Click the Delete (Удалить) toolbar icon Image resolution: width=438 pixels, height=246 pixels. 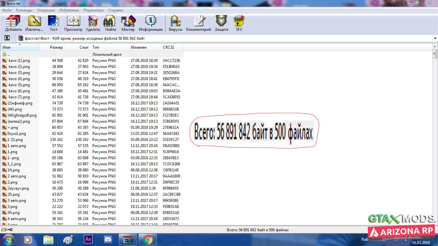pos(93,23)
